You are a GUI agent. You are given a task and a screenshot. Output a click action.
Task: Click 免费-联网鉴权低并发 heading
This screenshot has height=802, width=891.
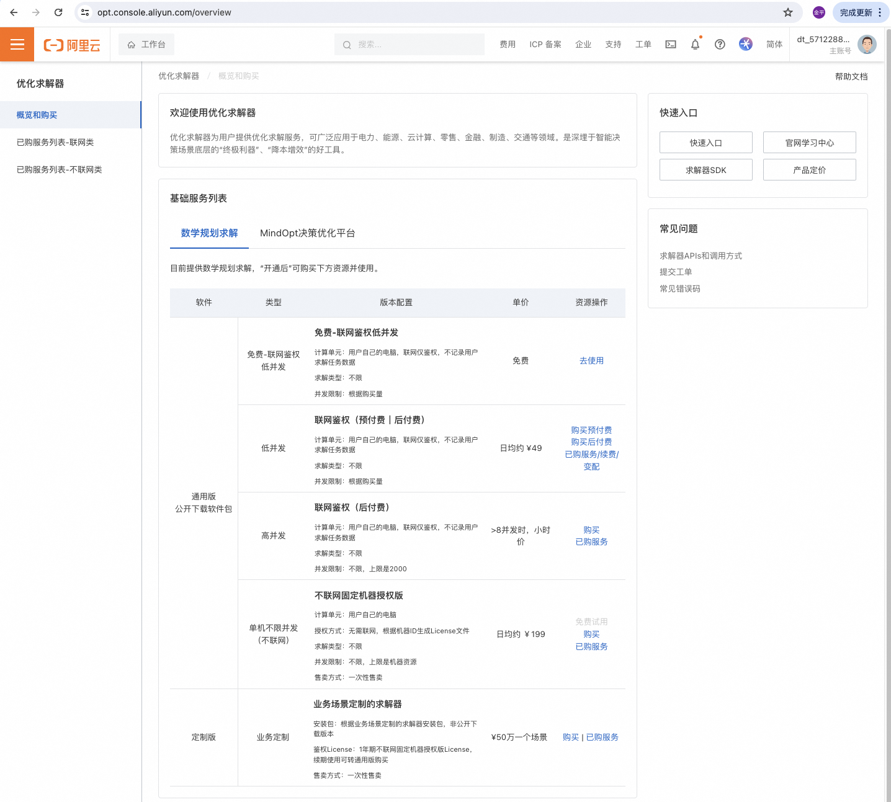click(356, 332)
